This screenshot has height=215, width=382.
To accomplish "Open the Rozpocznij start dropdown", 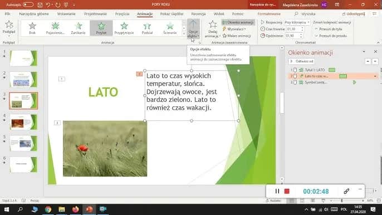I will point(297,22).
